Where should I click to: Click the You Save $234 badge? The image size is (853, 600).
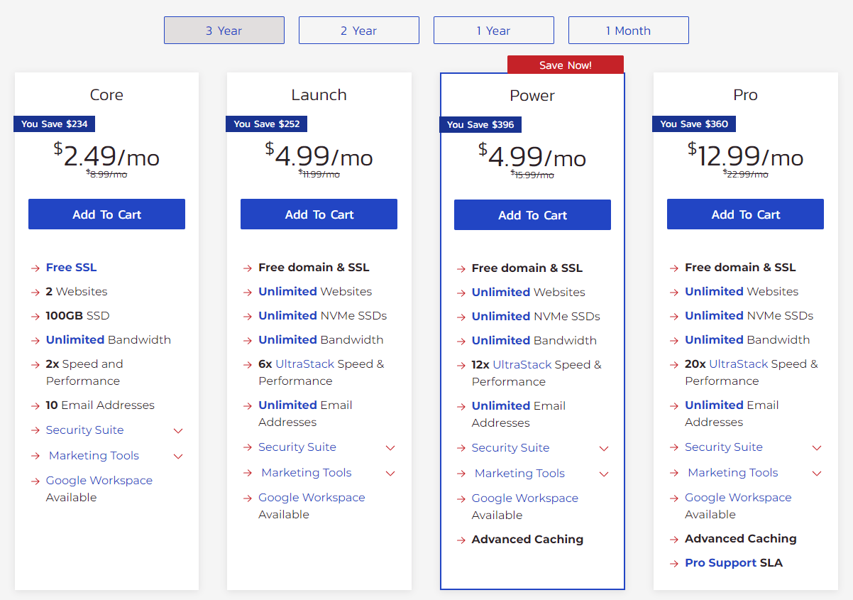[54, 124]
